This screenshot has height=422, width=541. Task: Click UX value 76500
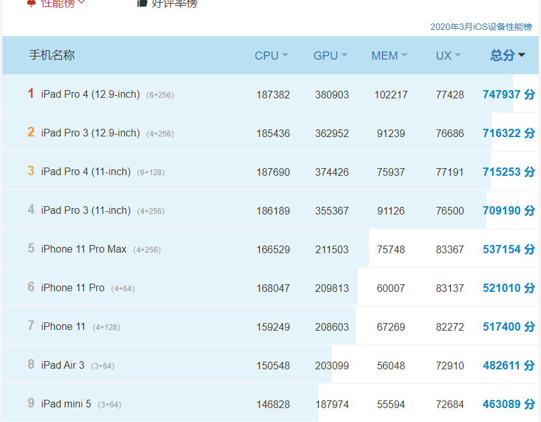450,211
